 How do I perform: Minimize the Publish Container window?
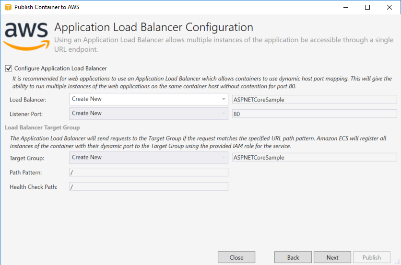point(345,7)
